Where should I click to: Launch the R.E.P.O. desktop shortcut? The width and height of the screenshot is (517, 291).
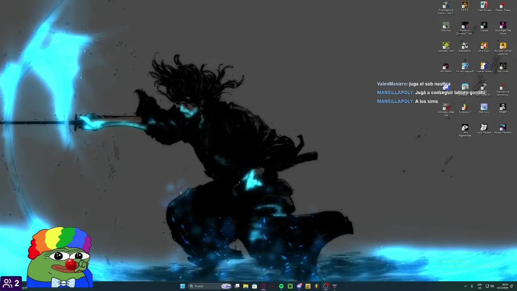[x=465, y=6]
